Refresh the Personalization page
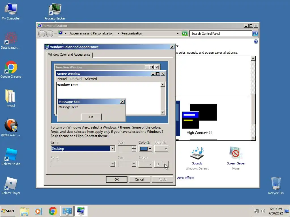 coord(185,34)
